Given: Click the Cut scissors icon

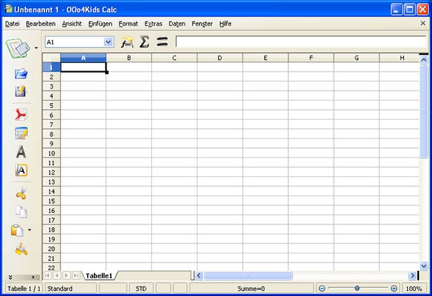Looking at the screenshot, I should (x=21, y=194).
